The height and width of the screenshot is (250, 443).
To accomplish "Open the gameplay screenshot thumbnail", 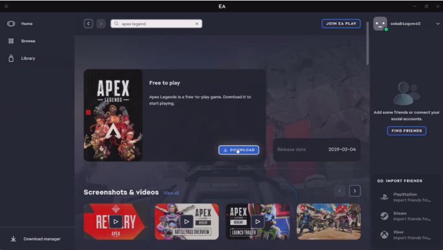I will click(x=328, y=221).
